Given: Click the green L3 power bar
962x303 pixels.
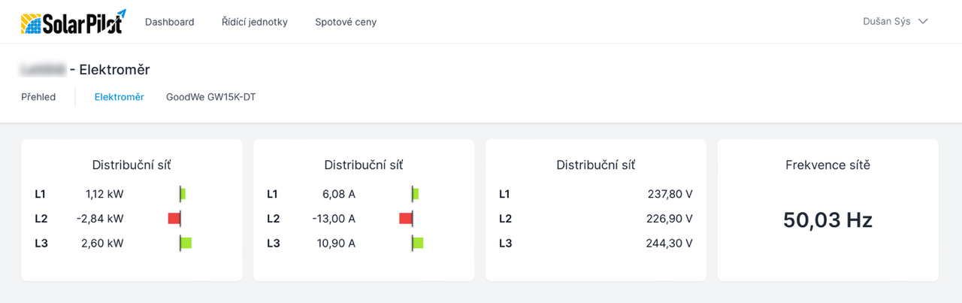Looking at the screenshot, I should tap(186, 243).
